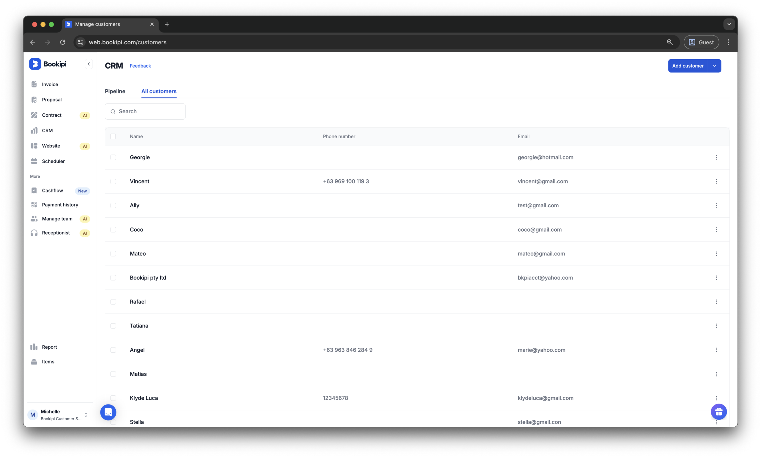Viewport: 761px width, 458px height.
Task: Select the Proposal icon in sidebar
Action: 34,99
